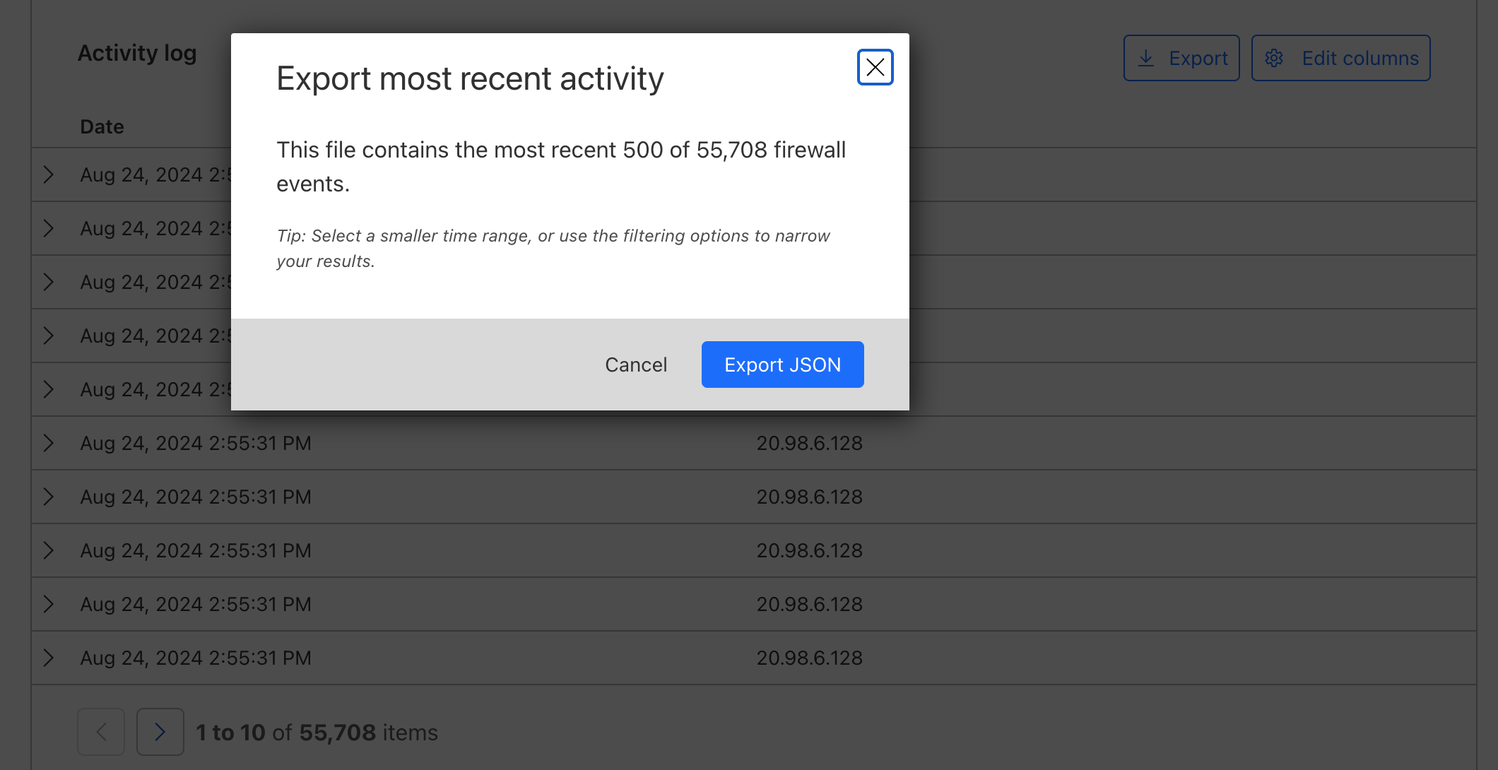The height and width of the screenshot is (770, 1498).
Task: Open Edit columns gear settings
Action: pyautogui.click(x=1340, y=58)
